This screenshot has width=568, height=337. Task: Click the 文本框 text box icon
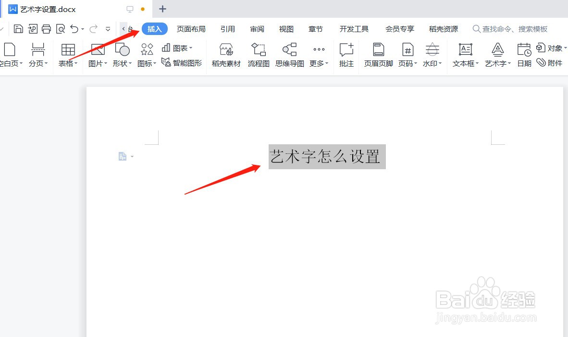(466, 50)
